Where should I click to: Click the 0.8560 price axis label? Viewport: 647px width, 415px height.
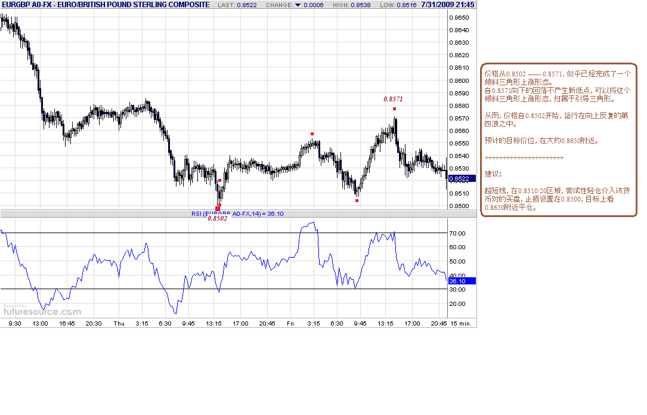[459, 131]
